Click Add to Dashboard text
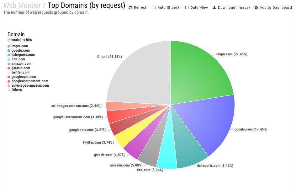 pos(276,8)
